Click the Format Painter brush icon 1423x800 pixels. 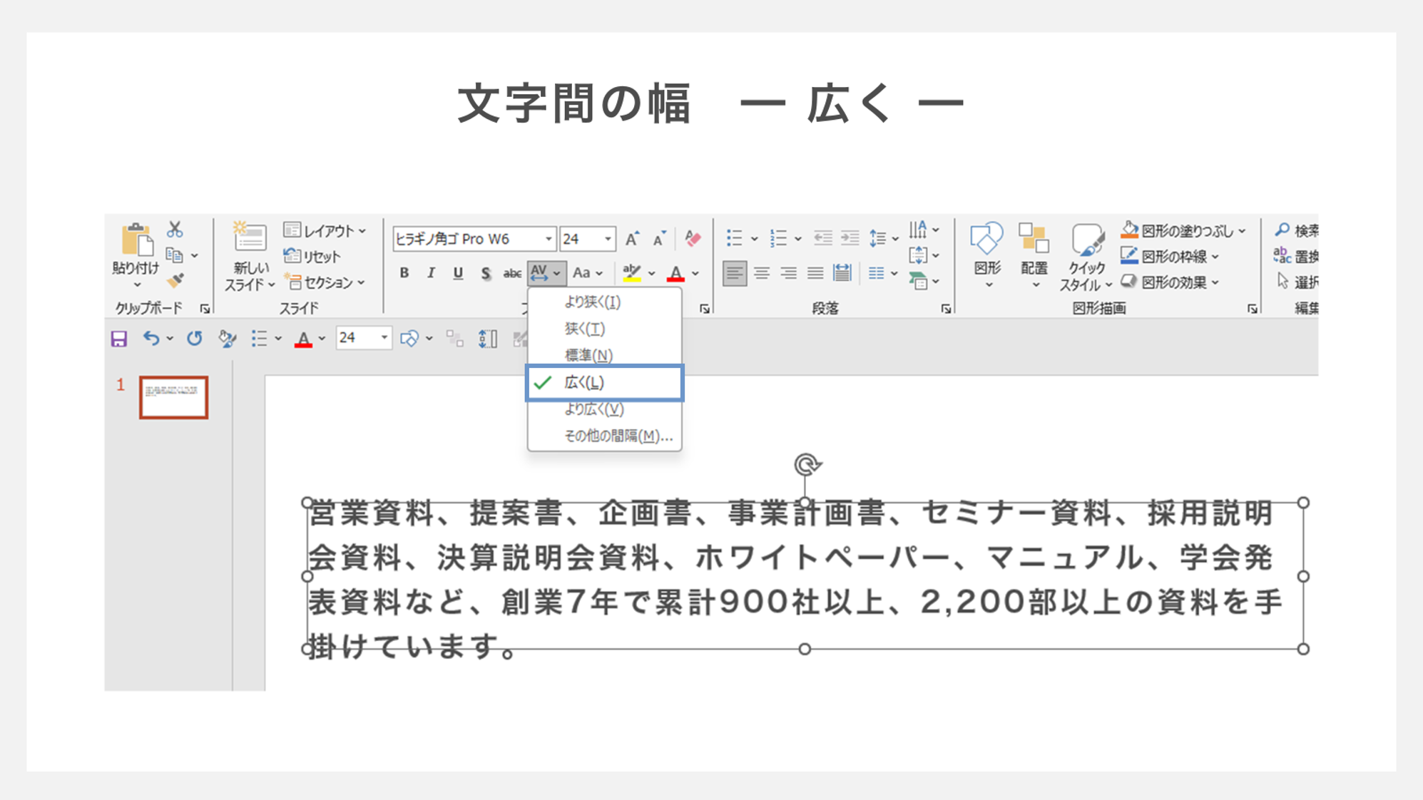click(175, 281)
